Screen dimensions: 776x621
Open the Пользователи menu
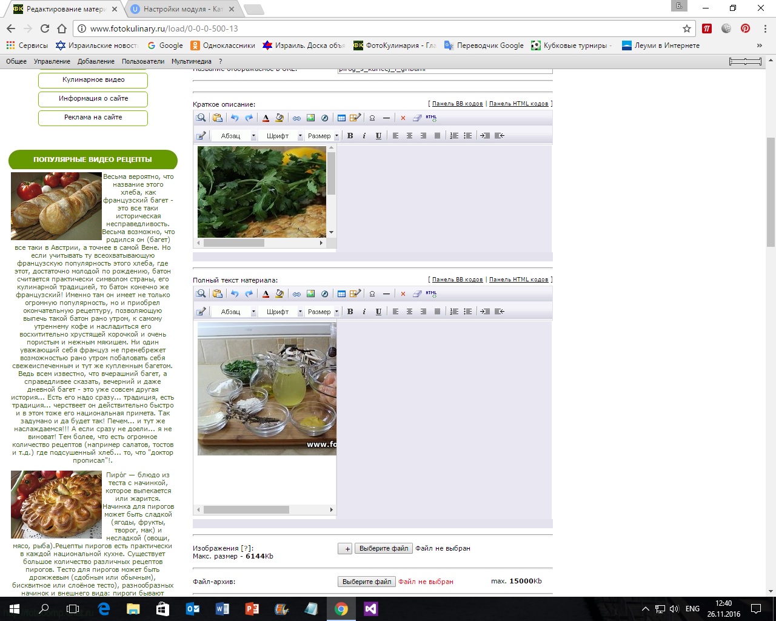pyautogui.click(x=143, y=61)
